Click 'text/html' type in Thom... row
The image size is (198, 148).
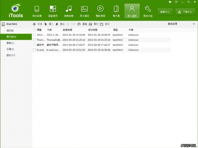(118, 40)
